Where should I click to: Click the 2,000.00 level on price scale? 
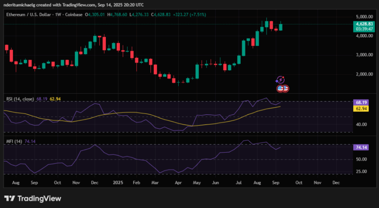(364, 74)
